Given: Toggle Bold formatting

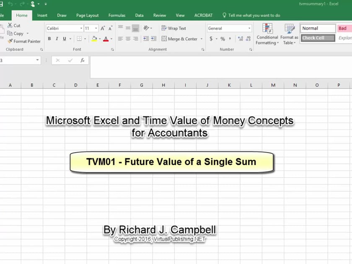Looking at the screenshot, I should [x=49, y=39].
